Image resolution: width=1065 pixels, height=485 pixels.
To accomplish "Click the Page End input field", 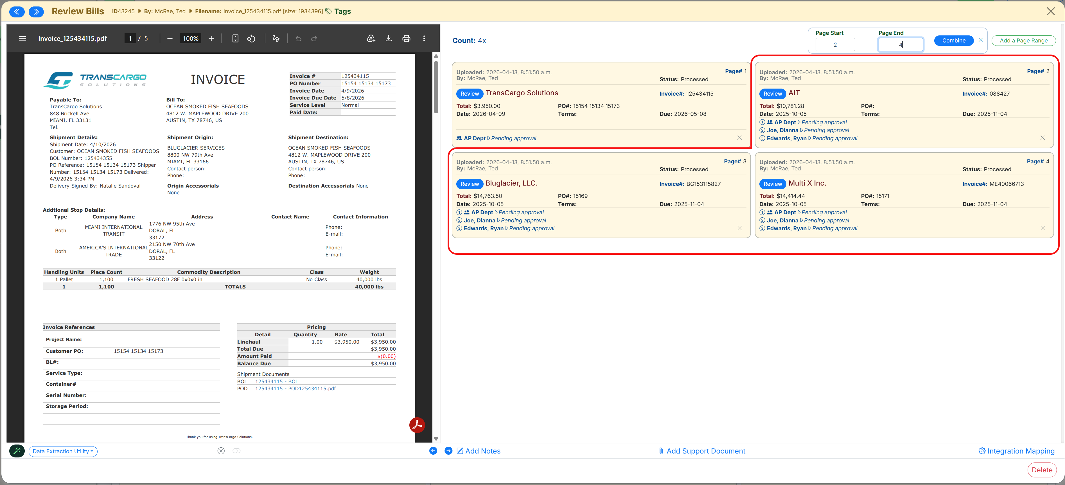I will click(x=901, y=45).
